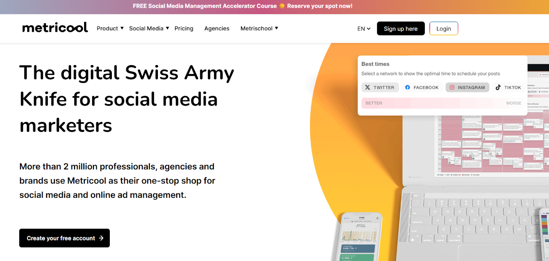
Task: Click the Login button
Action: (444, 29)
